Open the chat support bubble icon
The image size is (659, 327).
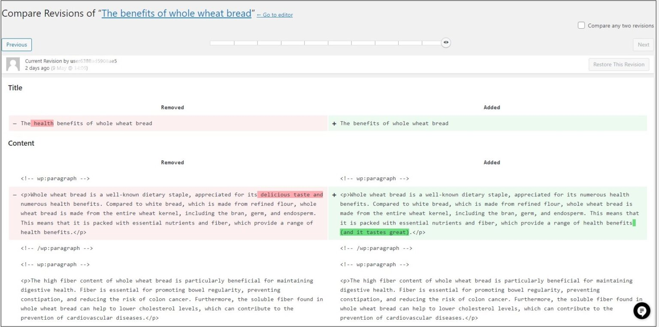coord(641,311)
